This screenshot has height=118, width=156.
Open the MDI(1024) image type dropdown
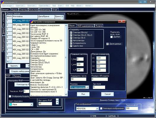click(x=97, y=109)
